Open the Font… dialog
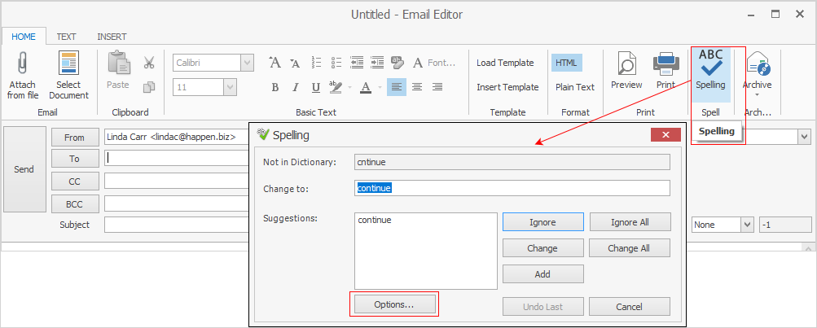This screenshot has width=817, height=328. (434, 63)
